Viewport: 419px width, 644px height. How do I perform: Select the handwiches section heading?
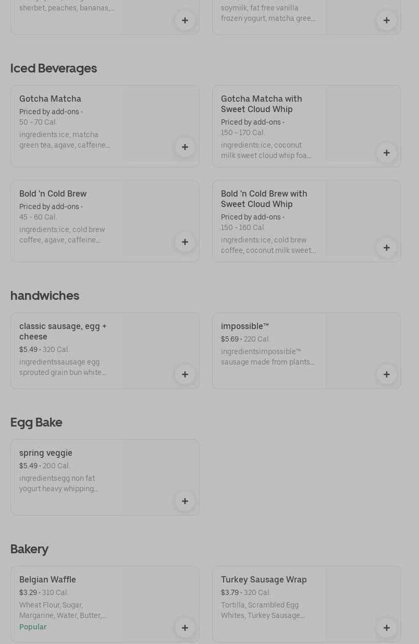tap(45, 296)
